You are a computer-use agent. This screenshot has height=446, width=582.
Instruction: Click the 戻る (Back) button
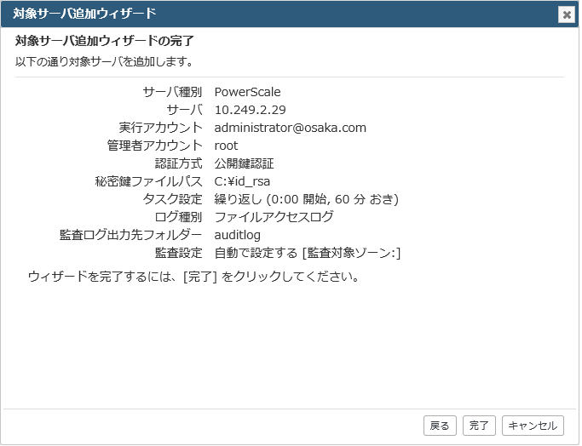tap(440, 426)
